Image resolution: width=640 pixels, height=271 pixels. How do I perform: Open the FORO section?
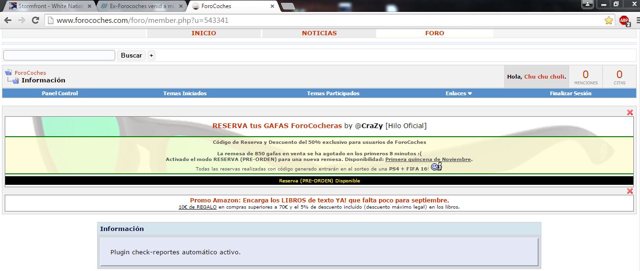point(434,33)
